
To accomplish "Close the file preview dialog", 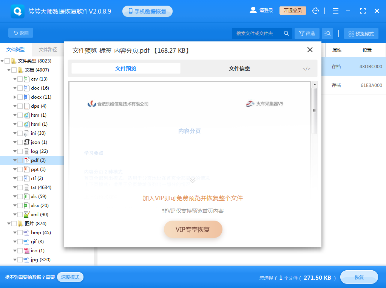I will coord(310,50).
